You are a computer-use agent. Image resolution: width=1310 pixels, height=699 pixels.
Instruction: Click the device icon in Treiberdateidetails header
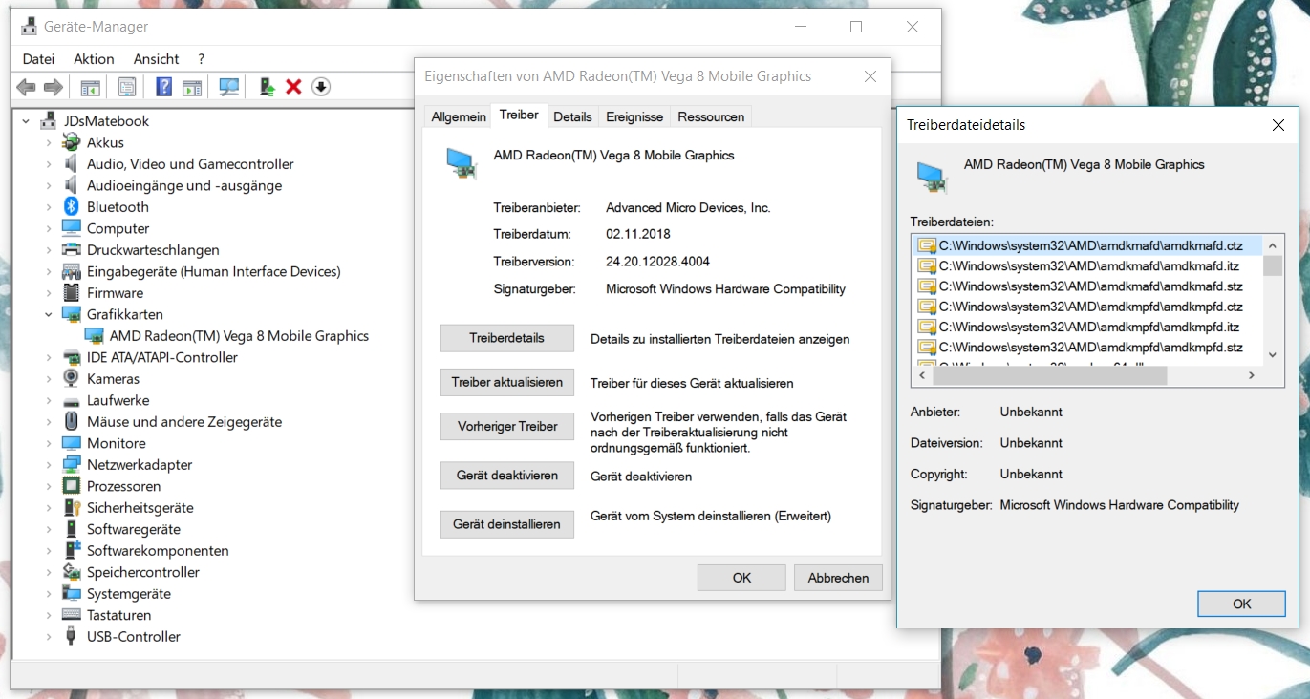click(x=932, y=177)
